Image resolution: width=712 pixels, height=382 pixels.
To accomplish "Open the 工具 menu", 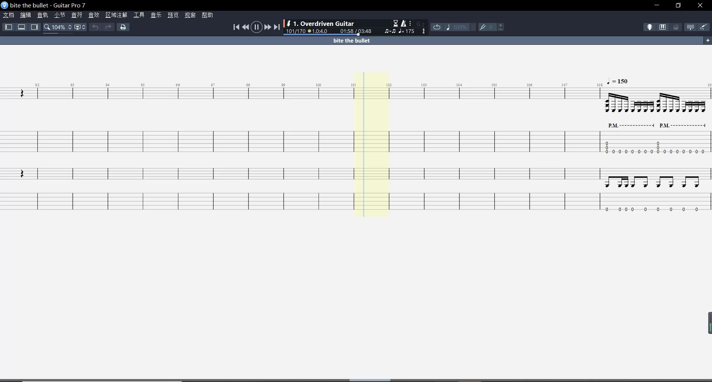I will (x=139, y=15).
